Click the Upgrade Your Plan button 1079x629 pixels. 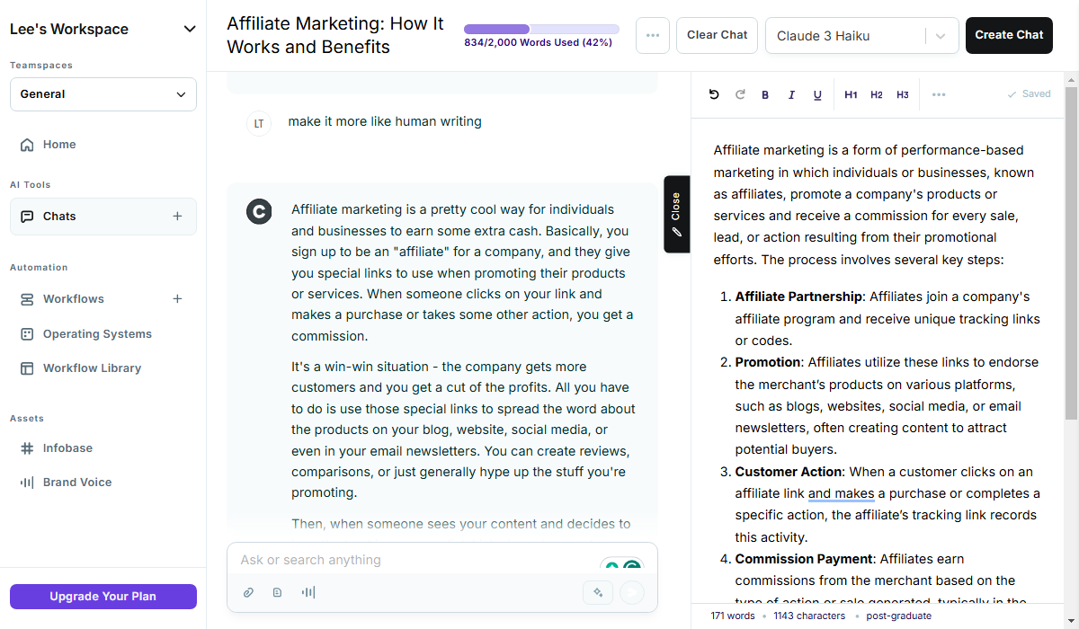click(x=103, y=597)
